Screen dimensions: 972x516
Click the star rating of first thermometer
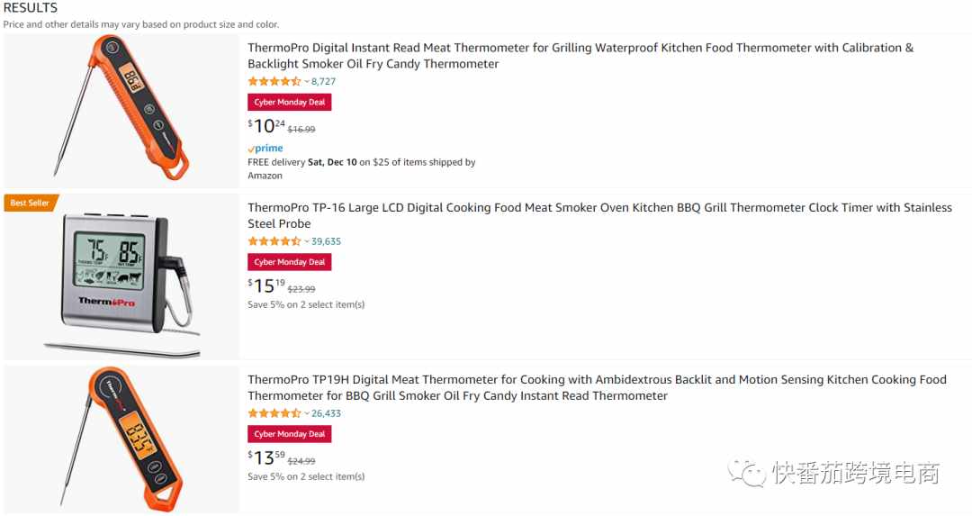pos(274,81)
